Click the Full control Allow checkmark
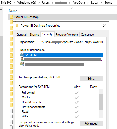 (77, 93)
